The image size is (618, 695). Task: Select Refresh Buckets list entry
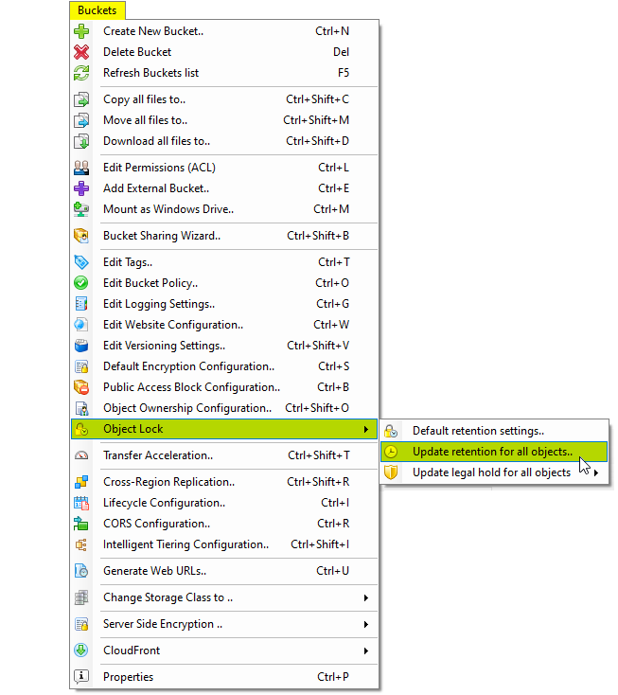[224, 73]
